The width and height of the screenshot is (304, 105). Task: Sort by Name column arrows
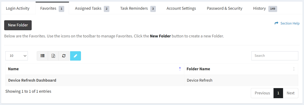tap(180, 69)
